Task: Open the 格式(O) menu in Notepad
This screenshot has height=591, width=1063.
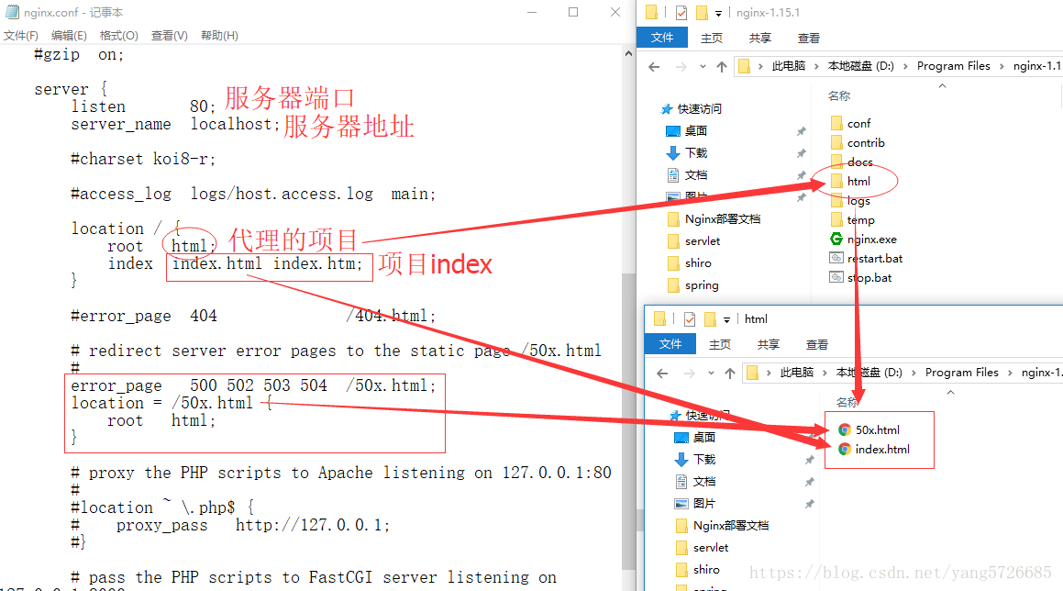Action: click(x=118, y=35)
